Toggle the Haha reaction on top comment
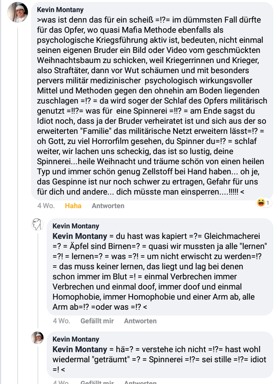Screen dimensions: 278x384 coord(73,206)
